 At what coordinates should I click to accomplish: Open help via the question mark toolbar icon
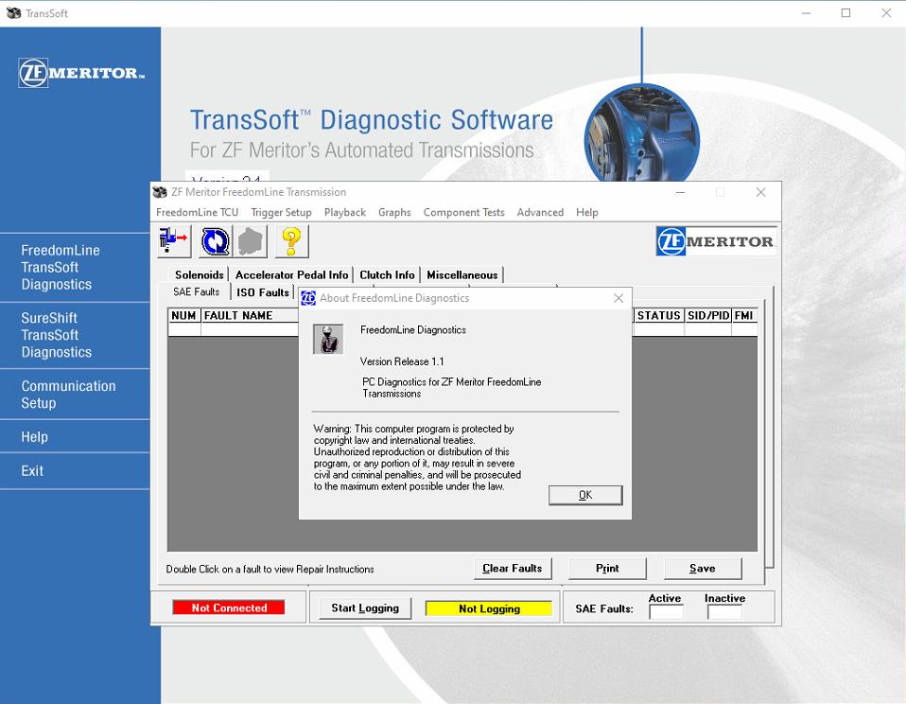(290, 241)
